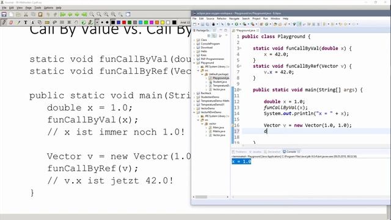391x220 pixels.
Task: Click the Save icon in Xournal toolbar
Action: (x=4, y=15)
